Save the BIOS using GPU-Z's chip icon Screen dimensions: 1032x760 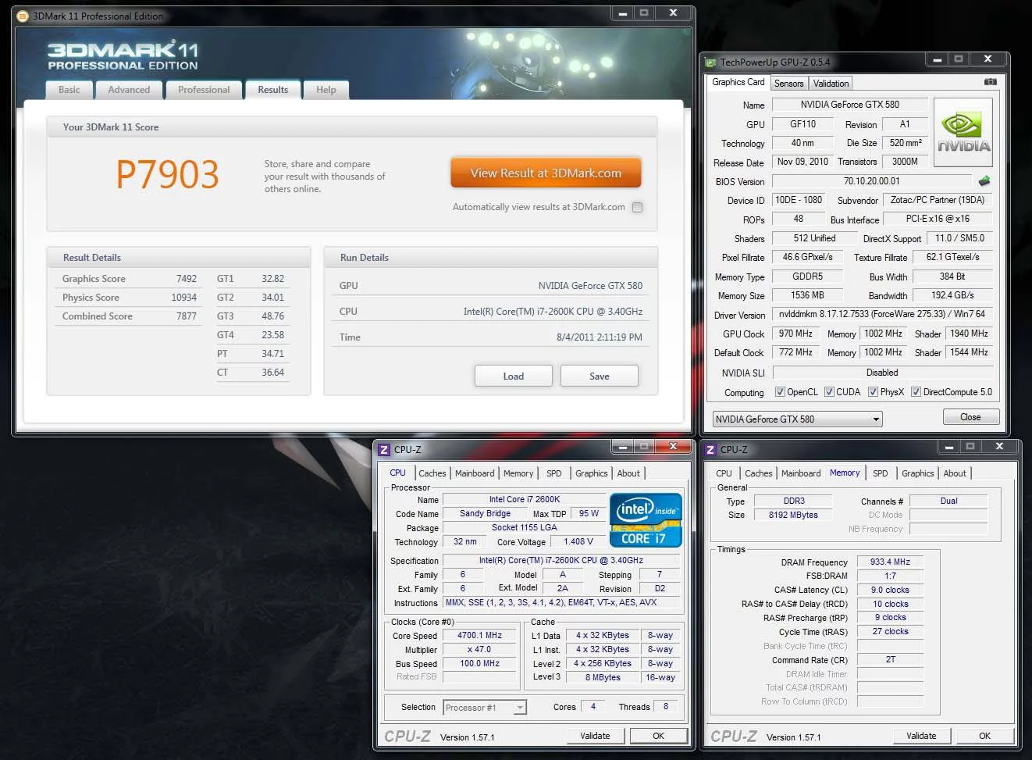point(984,181)
